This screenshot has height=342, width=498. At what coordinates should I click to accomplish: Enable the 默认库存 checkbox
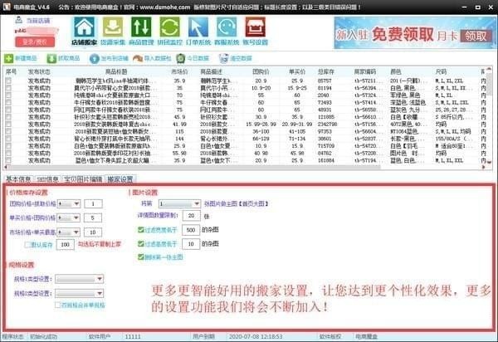click(27, 245)
